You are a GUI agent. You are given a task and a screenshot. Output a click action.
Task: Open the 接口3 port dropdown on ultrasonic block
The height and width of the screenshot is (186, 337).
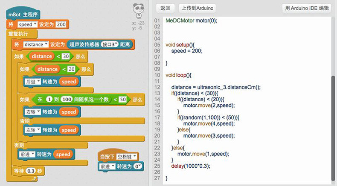click(110, 44)
